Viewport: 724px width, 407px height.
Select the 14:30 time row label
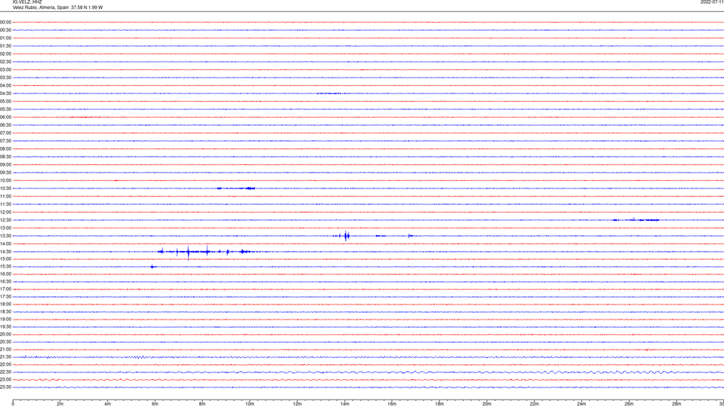(5, 252)
